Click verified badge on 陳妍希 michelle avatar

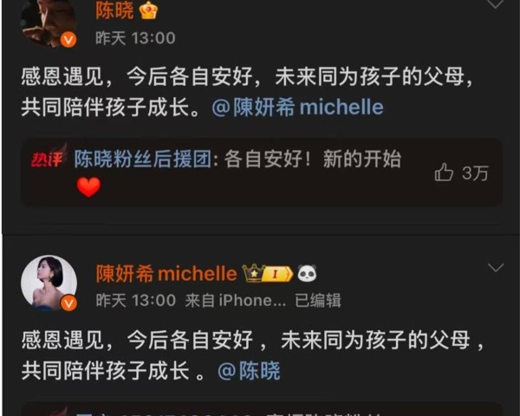tap(68, 303)
